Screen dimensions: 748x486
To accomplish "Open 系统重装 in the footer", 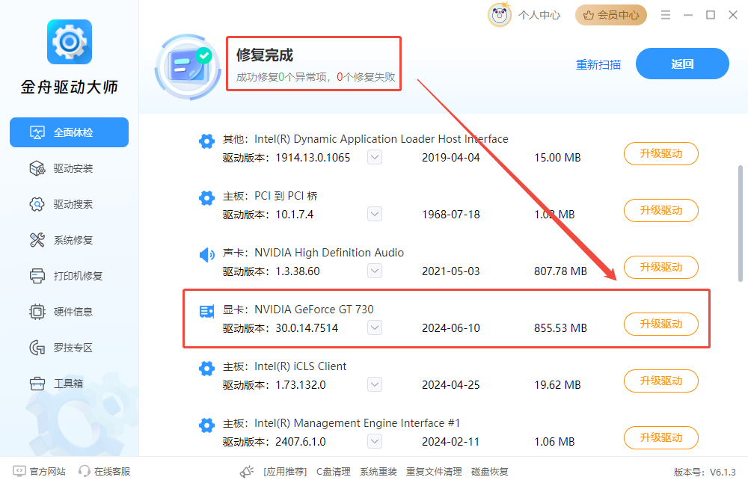I will tap(378, 472).
